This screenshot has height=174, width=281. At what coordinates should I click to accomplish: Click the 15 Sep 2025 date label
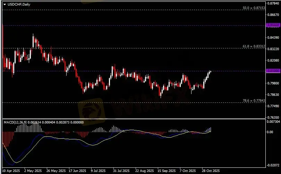[167, 171]
